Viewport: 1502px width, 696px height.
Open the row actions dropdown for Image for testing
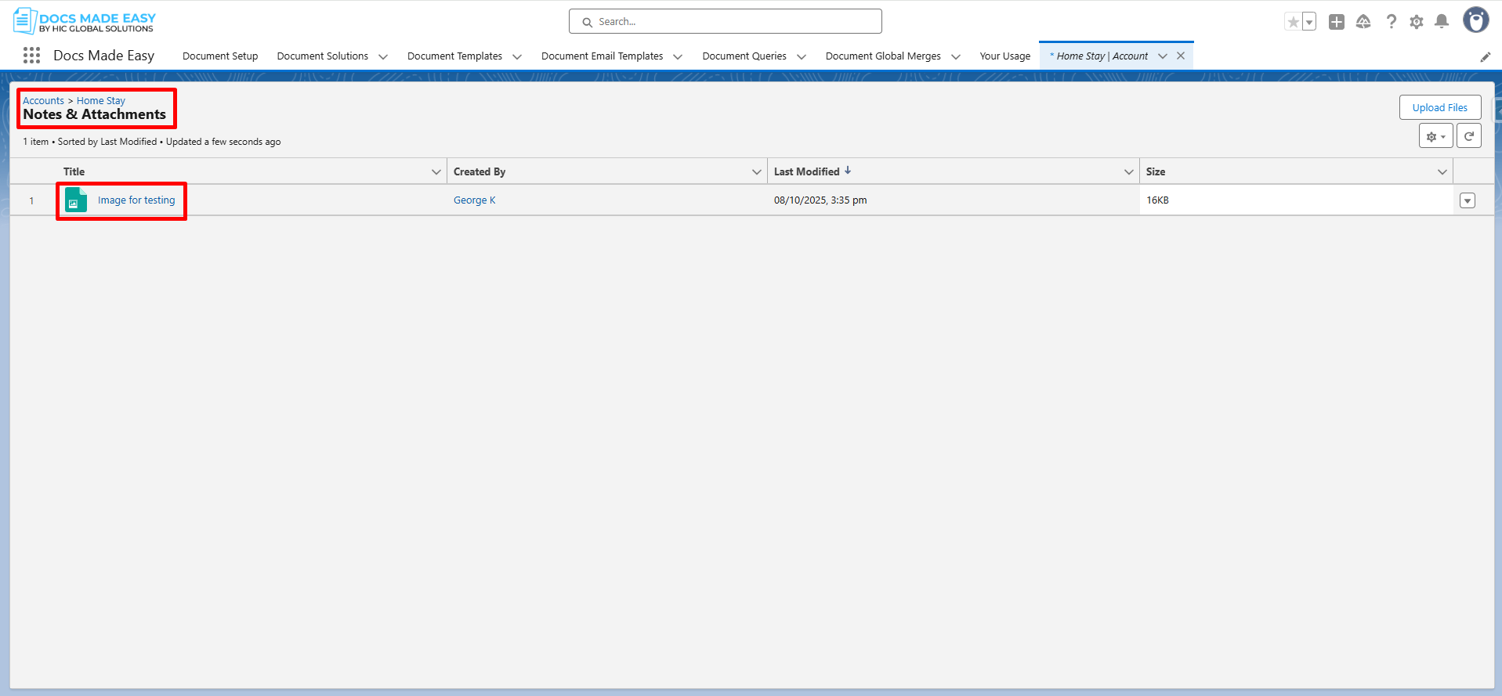coord(1468,201)
